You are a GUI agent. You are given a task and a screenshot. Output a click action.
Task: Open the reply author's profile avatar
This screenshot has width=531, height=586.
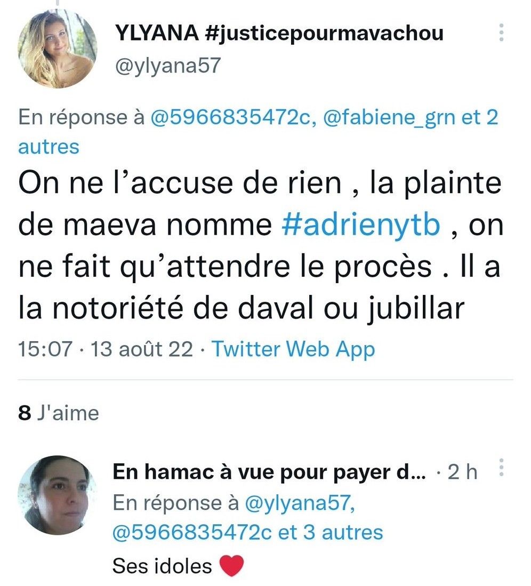[58, 495]
